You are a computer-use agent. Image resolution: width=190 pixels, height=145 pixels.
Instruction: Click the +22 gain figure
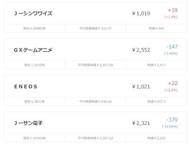coord(173,83)
